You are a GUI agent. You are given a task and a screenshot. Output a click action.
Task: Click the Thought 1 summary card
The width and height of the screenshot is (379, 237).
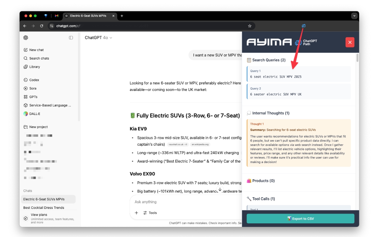coord(299,143)
